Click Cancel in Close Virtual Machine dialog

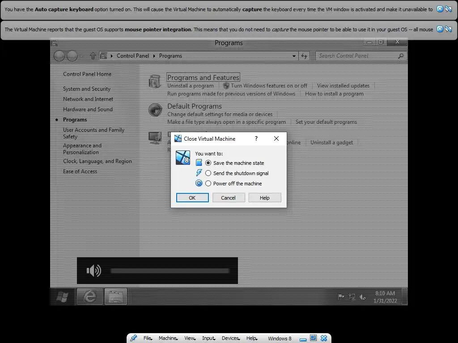[229, 198]
